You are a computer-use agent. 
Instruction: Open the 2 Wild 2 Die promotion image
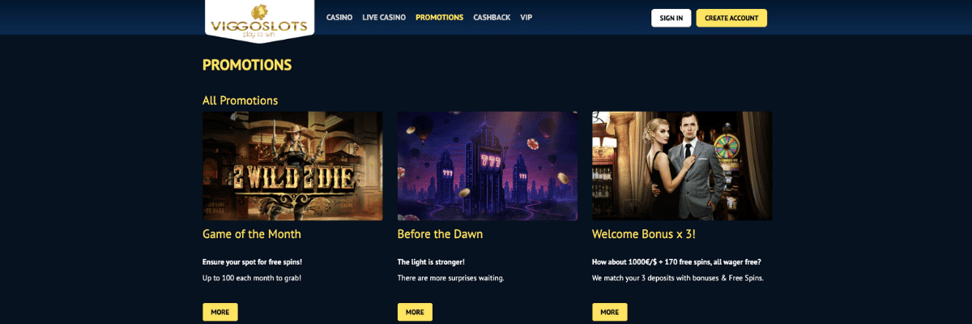point(292,166)
